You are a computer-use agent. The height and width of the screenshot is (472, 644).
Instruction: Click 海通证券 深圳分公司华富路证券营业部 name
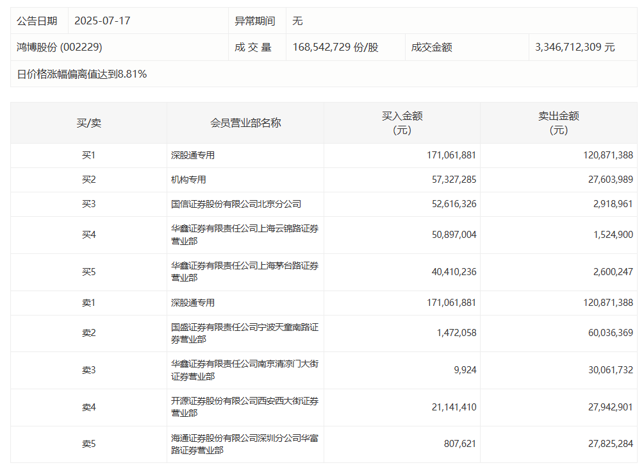[x=245, y=444]
